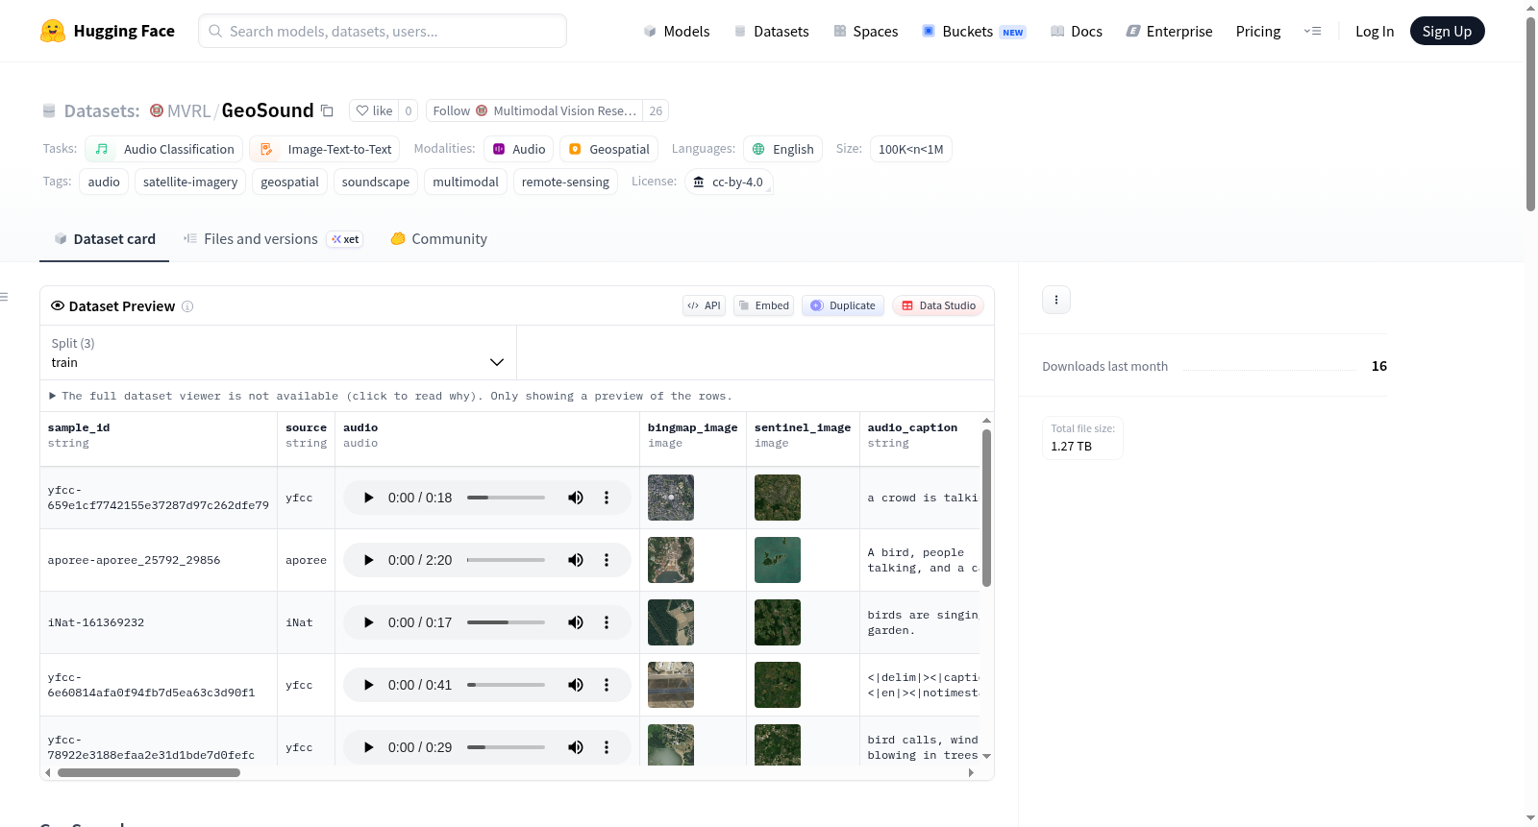Open the three-dot options menu above downloads
Image resolution: width=1538 pixels, height=827 pixels.
point(1056,300)
